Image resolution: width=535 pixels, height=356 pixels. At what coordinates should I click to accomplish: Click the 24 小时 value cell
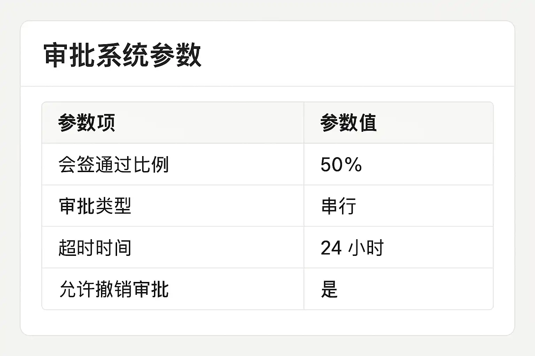(x=352, y=248)
